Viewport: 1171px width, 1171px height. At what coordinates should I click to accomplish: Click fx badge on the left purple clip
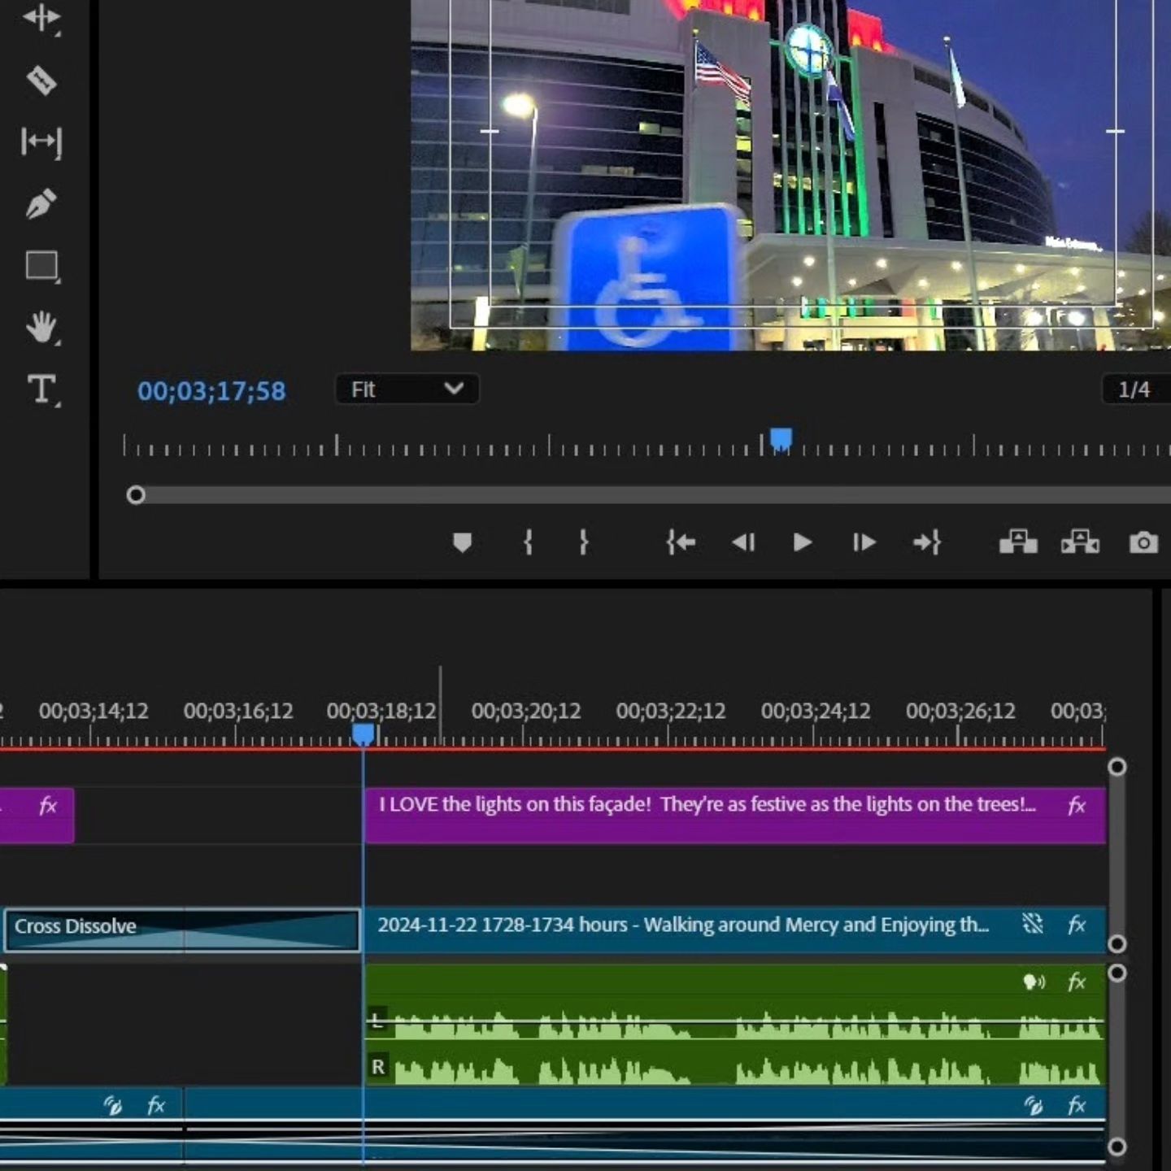point(48,805)
